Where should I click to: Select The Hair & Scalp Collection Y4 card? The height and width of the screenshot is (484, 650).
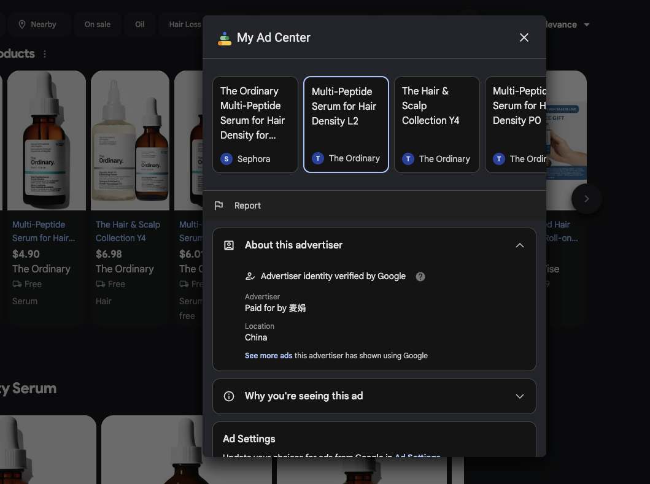(x=436, y=125)
